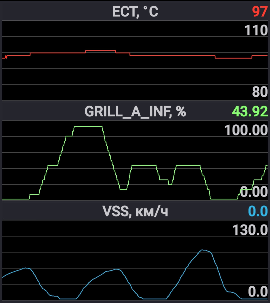Viewport: 270px width, 303px height.
Task: Select the highest plateau of the green grill curve
Action: pos(88,127)
